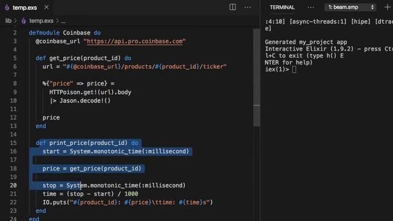Viewport: 393px width, 221px height.
Task: Switch to the TERMINAL panel tab
Action: click(282, 7)
